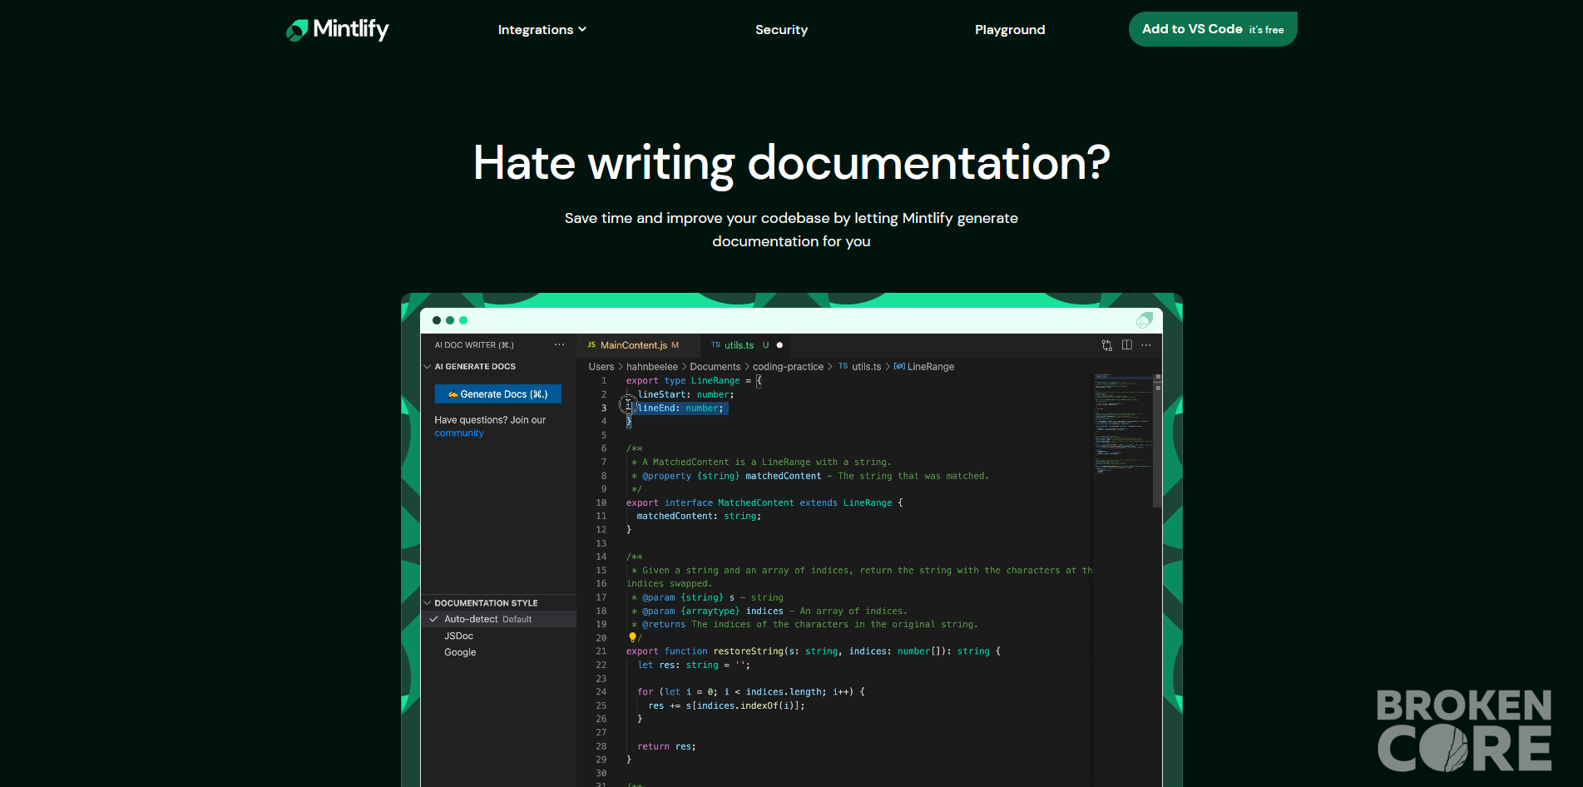
Task: Click hahnbeelee in the breadcrumb path
Action: 652,367
